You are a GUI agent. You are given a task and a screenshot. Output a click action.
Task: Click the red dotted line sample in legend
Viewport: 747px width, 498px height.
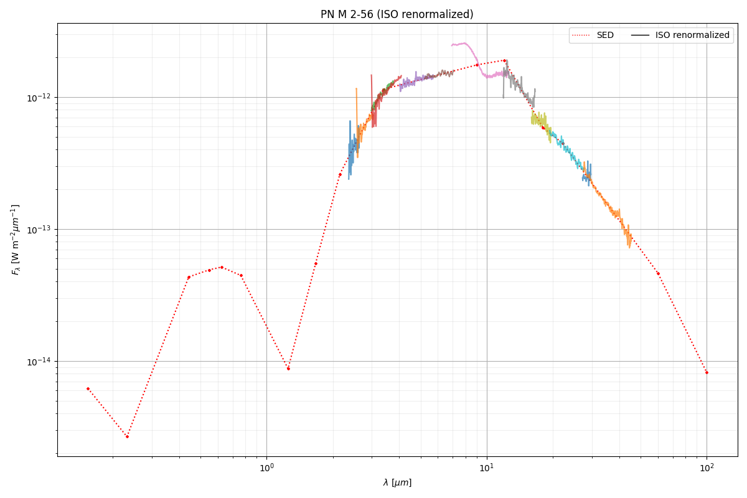point(582,35)
